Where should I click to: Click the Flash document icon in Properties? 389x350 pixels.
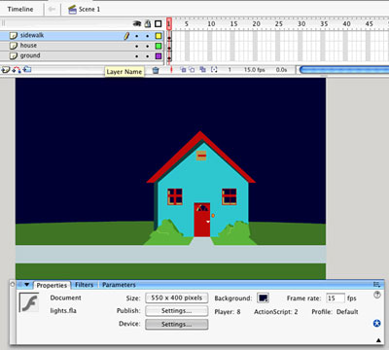pyautogui.click(x=29, y=302)
